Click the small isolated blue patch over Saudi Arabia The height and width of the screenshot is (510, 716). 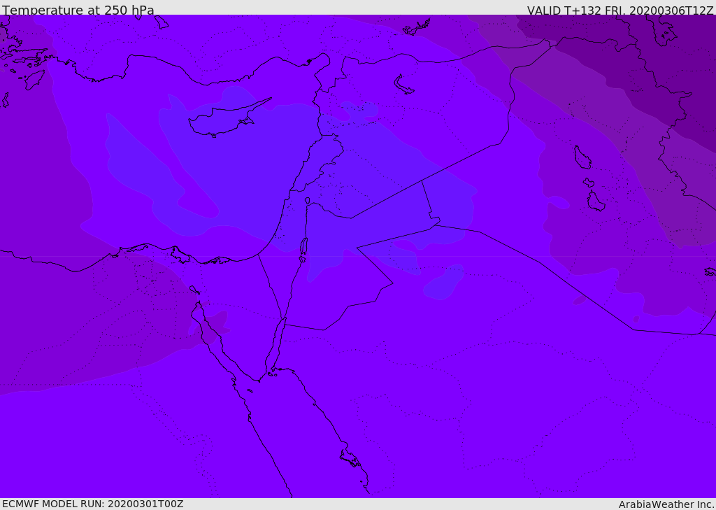point(444,283)
